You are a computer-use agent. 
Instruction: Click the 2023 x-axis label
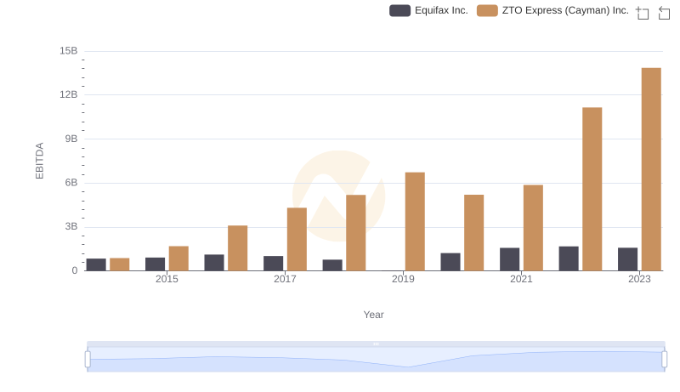[639, 279]
